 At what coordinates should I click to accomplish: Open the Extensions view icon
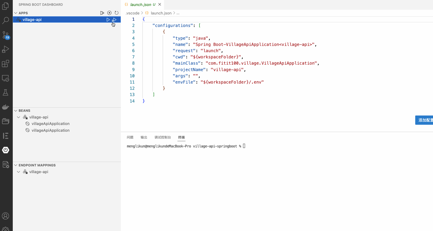(x=6, y=64)
